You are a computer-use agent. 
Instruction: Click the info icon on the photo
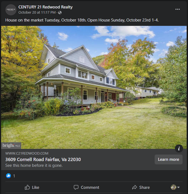[179, 148]
